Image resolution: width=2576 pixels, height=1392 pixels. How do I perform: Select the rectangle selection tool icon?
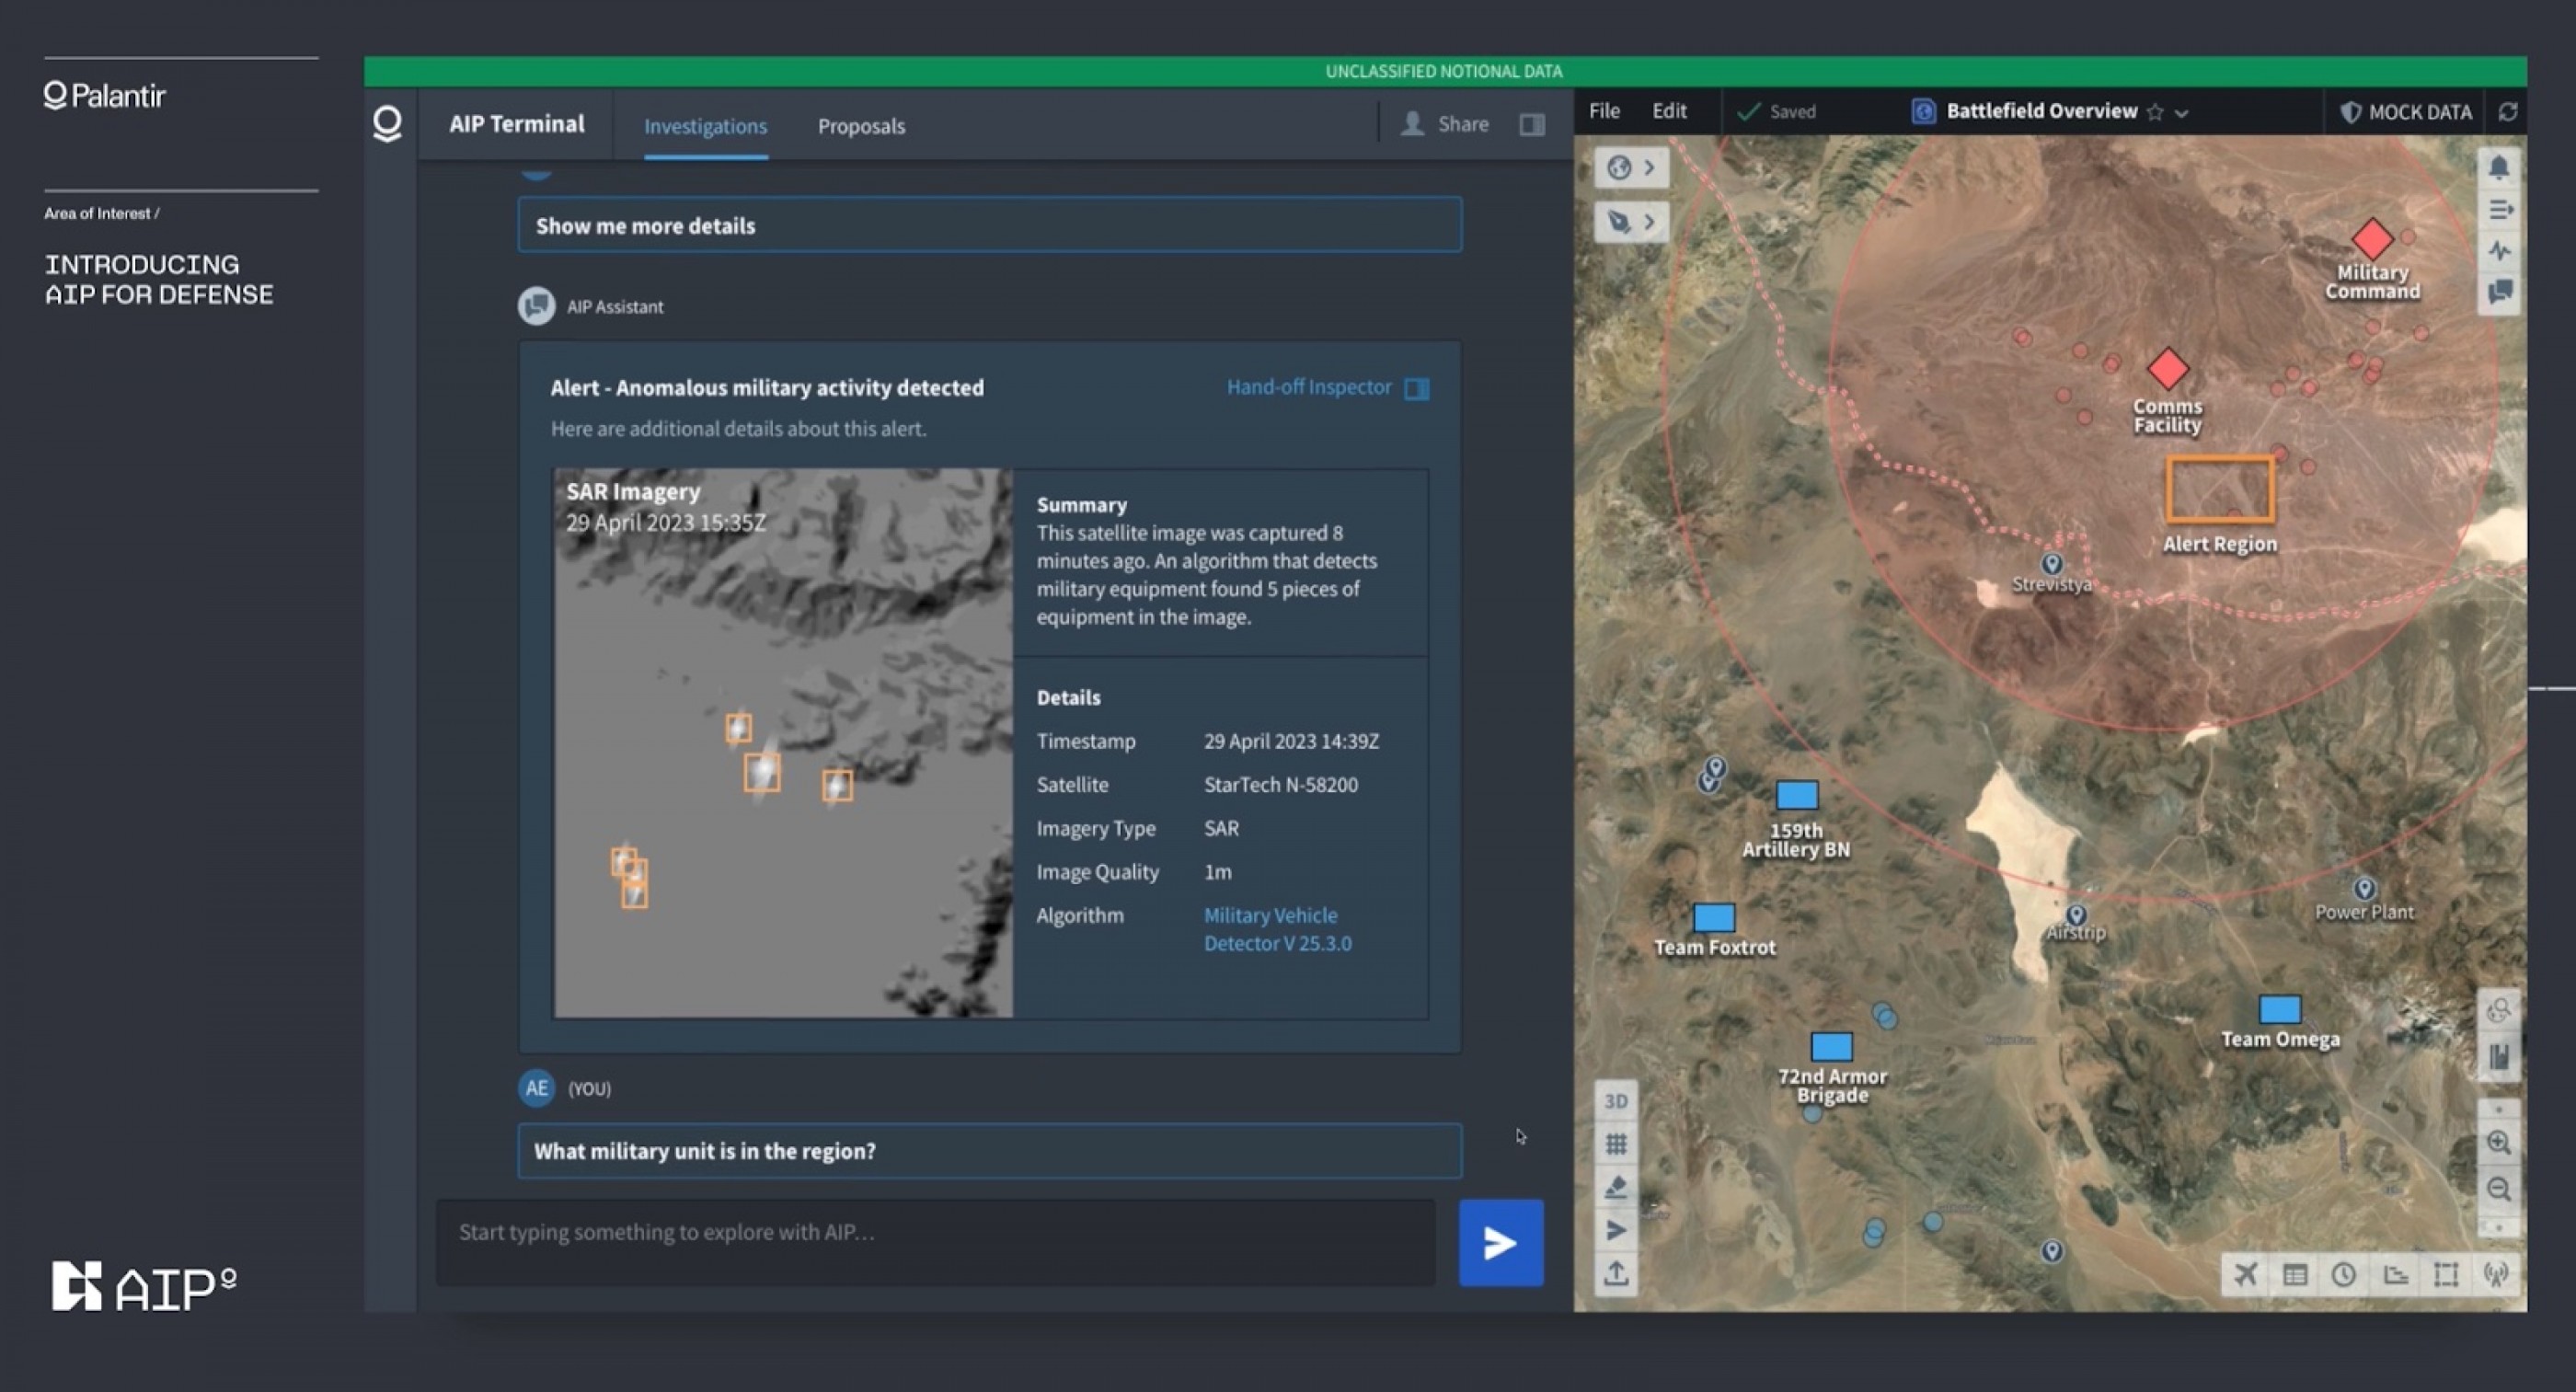click(x=2446, y=1274)
